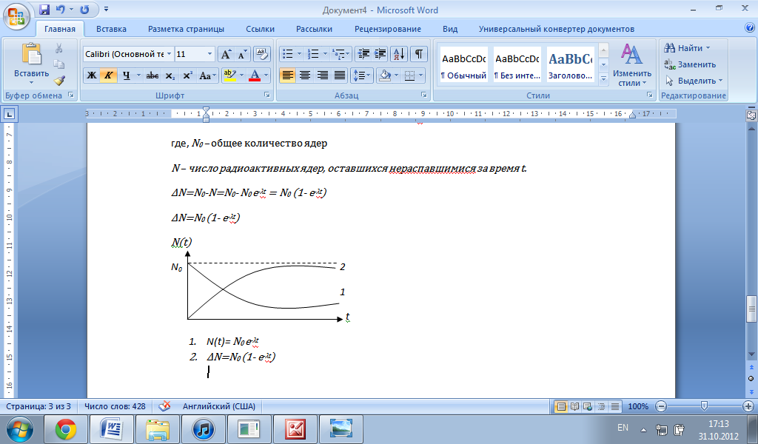Justify the paragraph text
The width and height of the screenshot is (758, 444).
coord(340,75)
